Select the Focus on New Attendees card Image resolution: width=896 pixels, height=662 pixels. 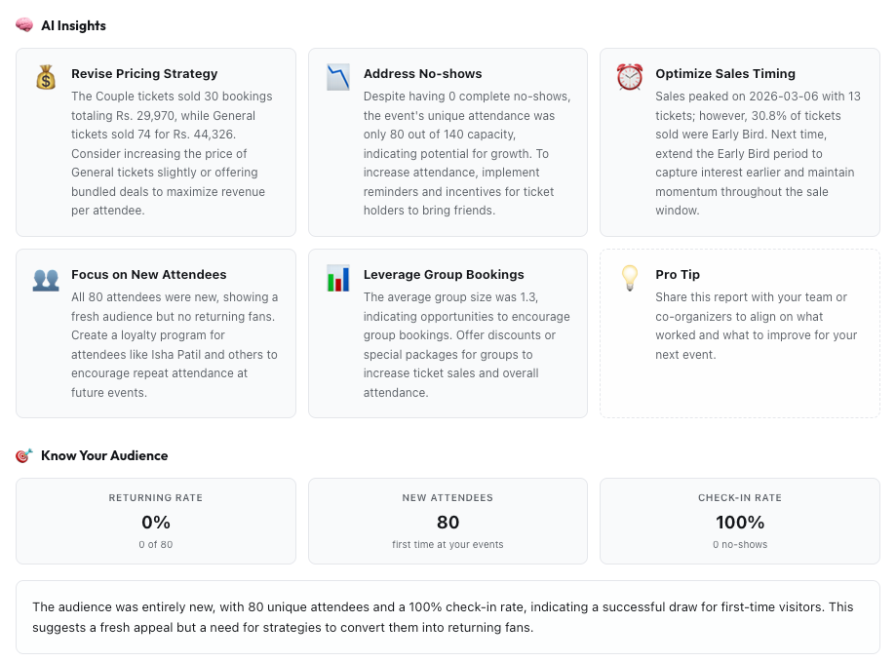pos(155,332)
